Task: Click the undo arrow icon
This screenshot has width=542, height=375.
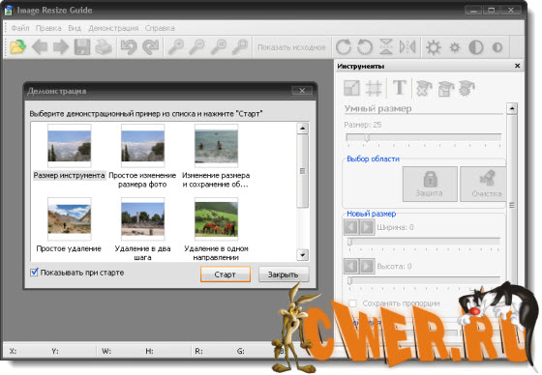Action: [x=129, y=47]
